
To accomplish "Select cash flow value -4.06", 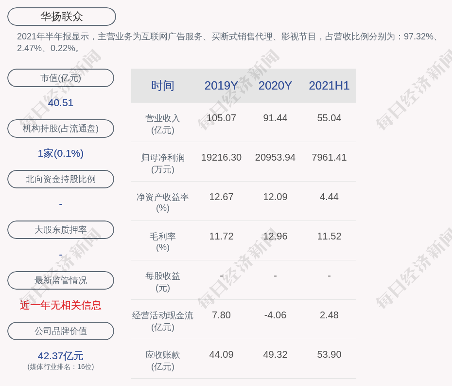I will point(275,315).
